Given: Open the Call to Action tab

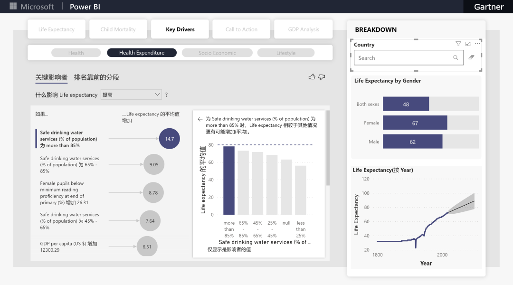Looking at the screenshot, I should coord(241,29).
